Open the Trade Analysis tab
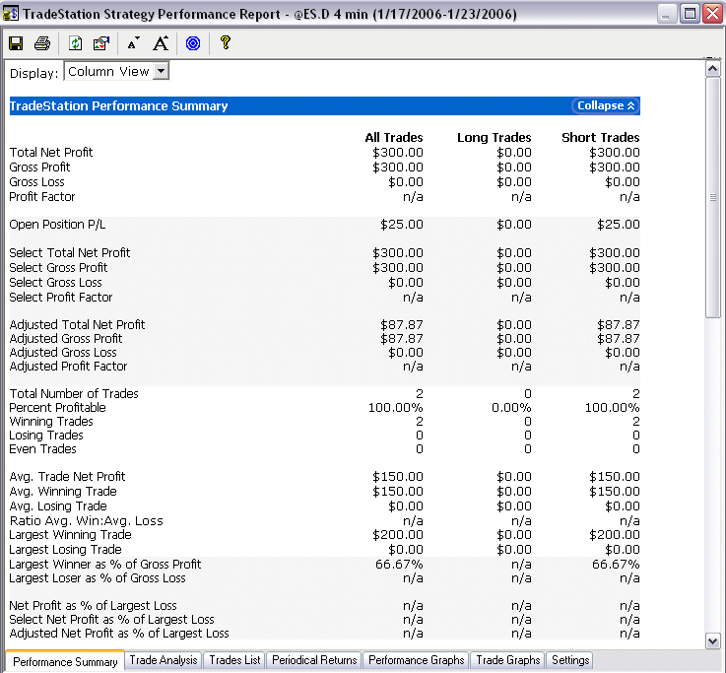The image size is (726, 673). click(164, 660)
